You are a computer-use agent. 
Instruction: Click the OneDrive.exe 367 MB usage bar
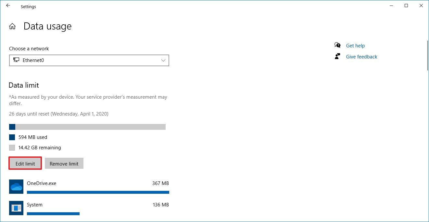[x=98, y=192]
